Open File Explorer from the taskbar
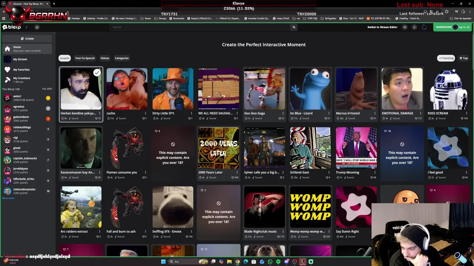This screenshot has height=266, width=474. click(229, 262)
